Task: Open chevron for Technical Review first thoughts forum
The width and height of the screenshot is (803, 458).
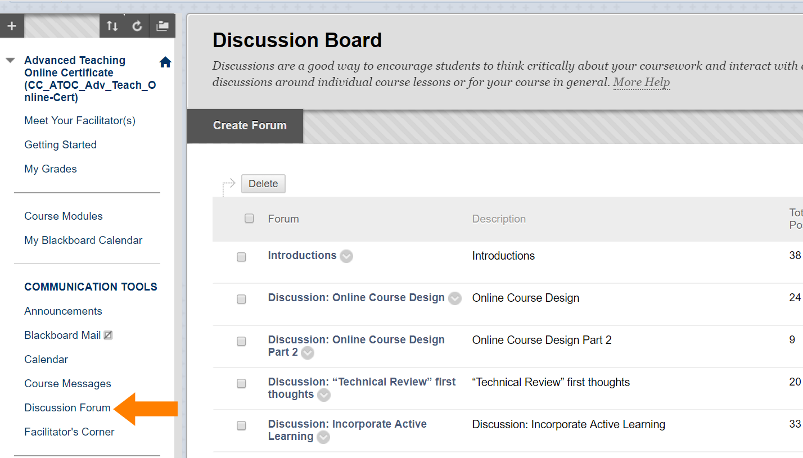Action: click(324, 395)
